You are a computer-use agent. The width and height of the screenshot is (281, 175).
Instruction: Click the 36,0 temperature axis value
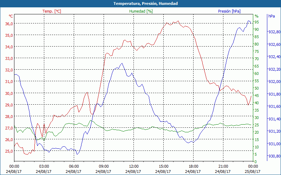(x=9, y=23)
